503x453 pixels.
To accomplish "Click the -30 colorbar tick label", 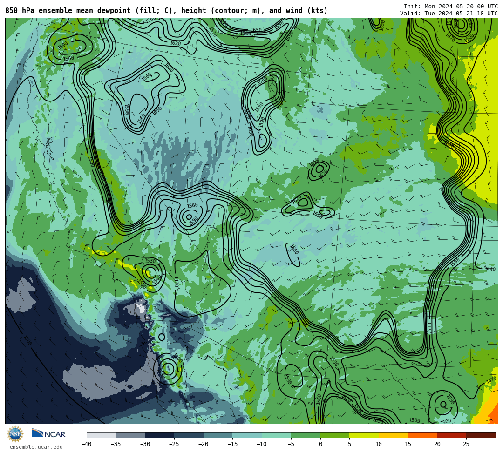I will coord(145,444).
